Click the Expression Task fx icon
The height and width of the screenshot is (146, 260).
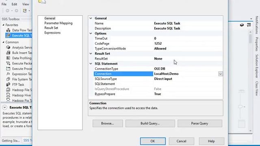point(8,74)
